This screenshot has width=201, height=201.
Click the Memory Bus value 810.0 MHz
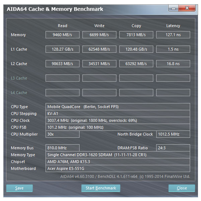62,148
